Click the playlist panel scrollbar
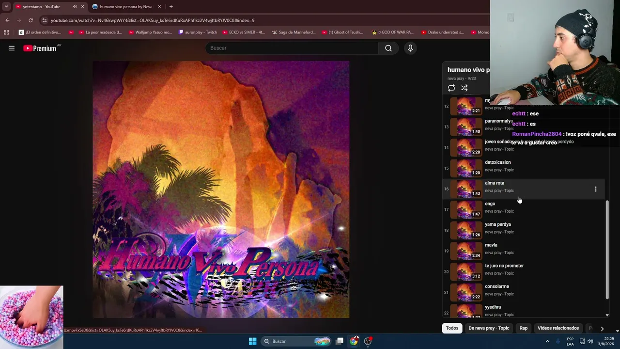 (607, 250)
